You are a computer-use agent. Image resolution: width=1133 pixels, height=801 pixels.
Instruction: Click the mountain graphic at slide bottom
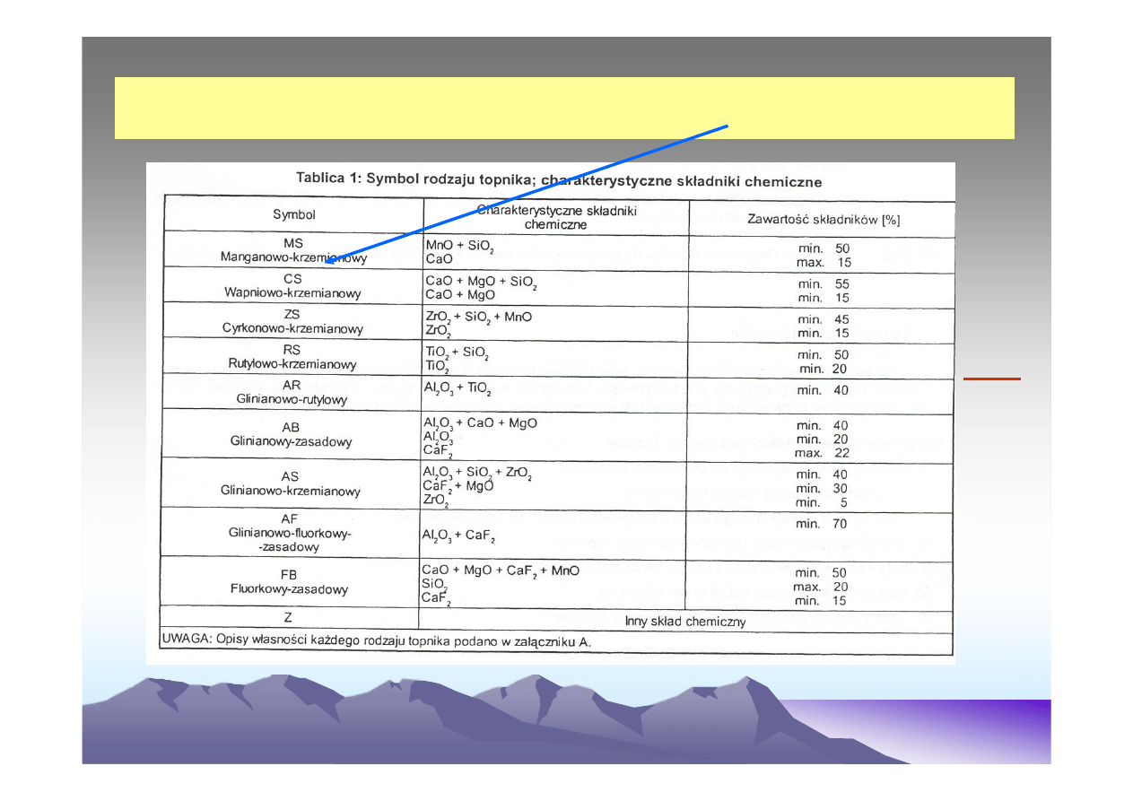(449, 727)
